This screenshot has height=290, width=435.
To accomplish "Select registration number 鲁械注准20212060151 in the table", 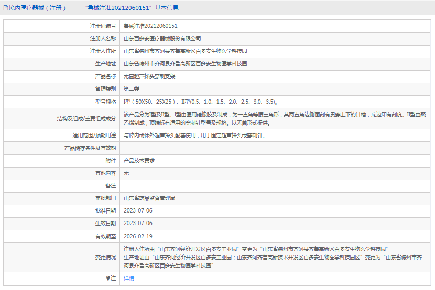I will click(150, 26).
